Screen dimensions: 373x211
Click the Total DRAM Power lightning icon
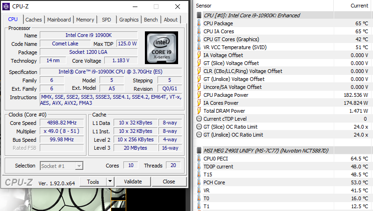199,111
